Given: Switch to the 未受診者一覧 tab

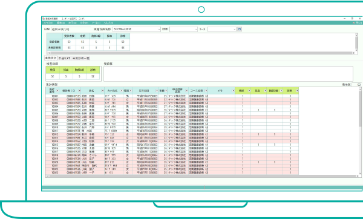Looking at the screenshot, I should click(81, 58).
